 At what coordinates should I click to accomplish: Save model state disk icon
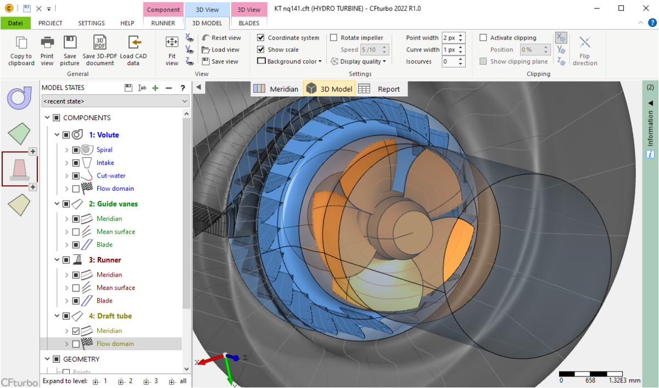[x=129, y=88]
